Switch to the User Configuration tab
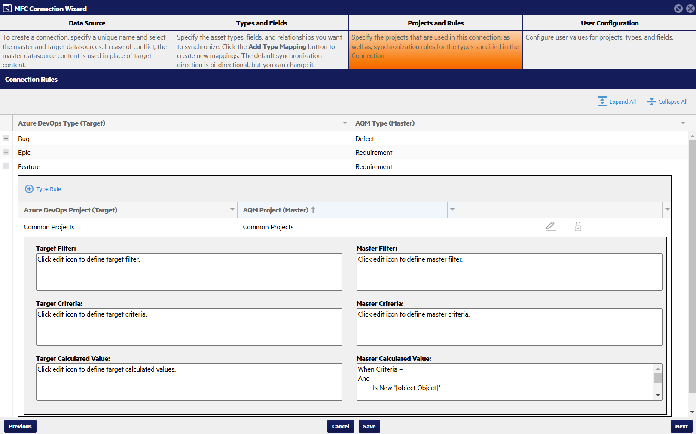 click(x=609, y=23)
